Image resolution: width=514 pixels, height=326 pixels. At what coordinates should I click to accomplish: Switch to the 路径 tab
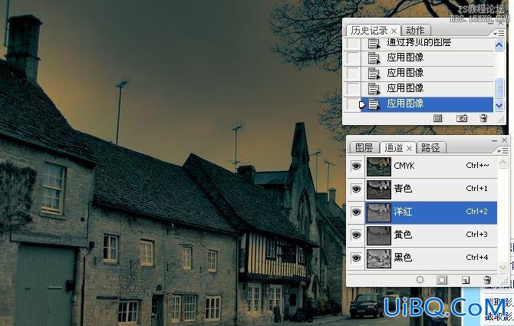(x=430, y=148)
